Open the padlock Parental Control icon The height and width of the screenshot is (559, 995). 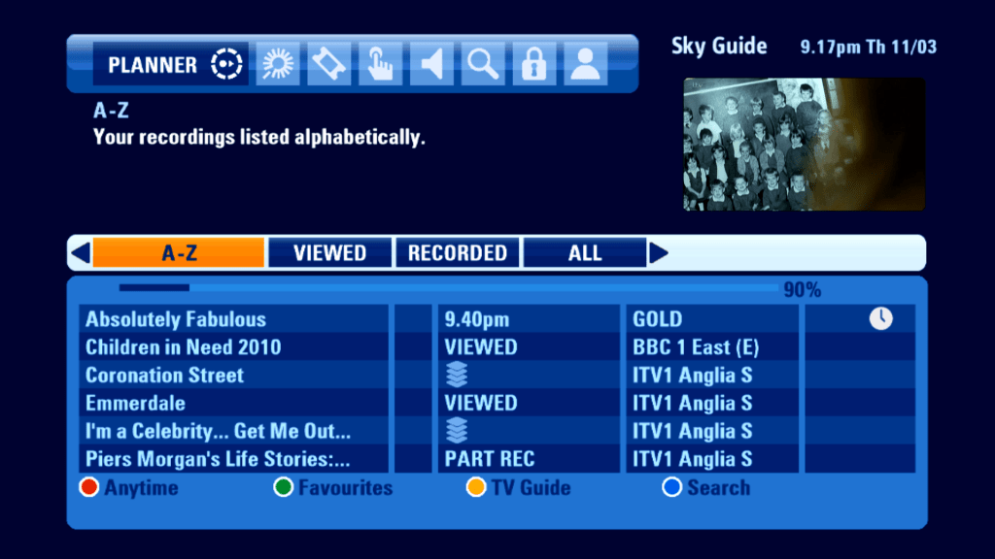coord(534,64)
